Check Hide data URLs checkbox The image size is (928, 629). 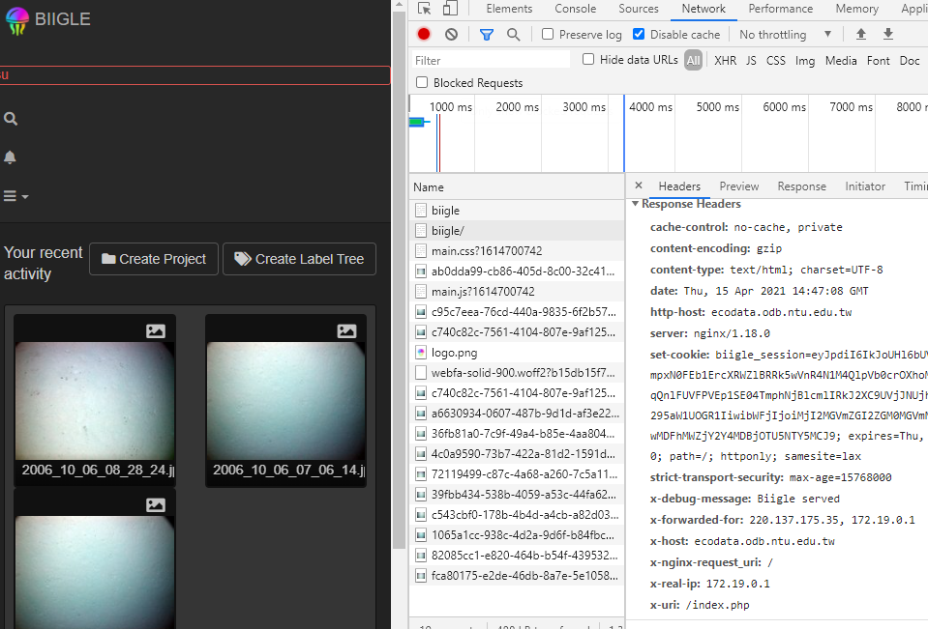588,59
